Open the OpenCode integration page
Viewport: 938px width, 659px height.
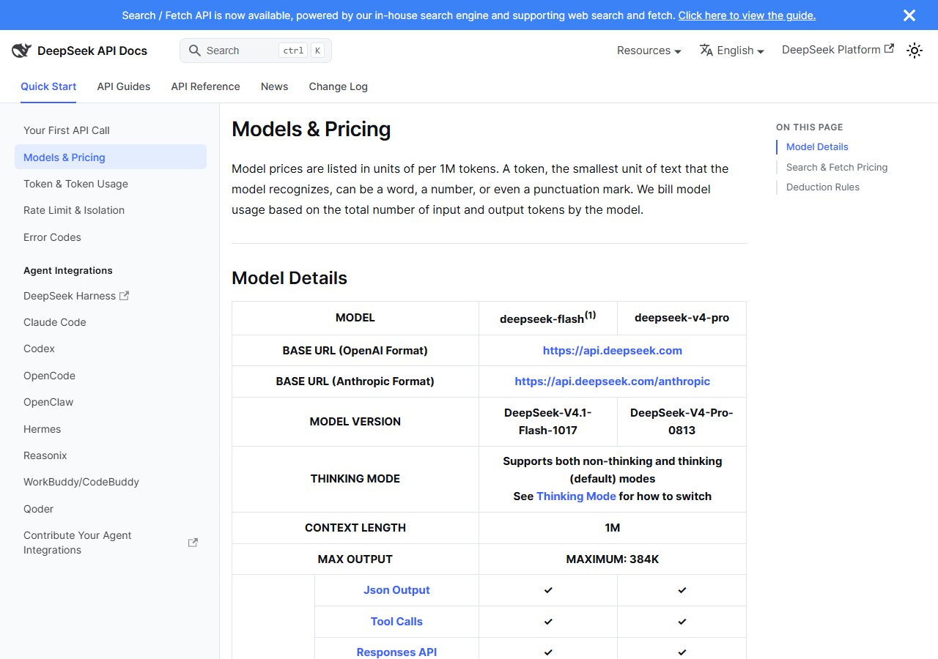111,376
